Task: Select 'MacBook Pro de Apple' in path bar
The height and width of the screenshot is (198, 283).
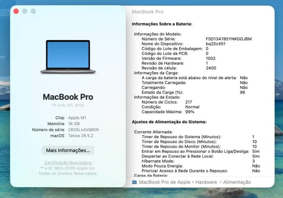Action: [x=165, y=182]
